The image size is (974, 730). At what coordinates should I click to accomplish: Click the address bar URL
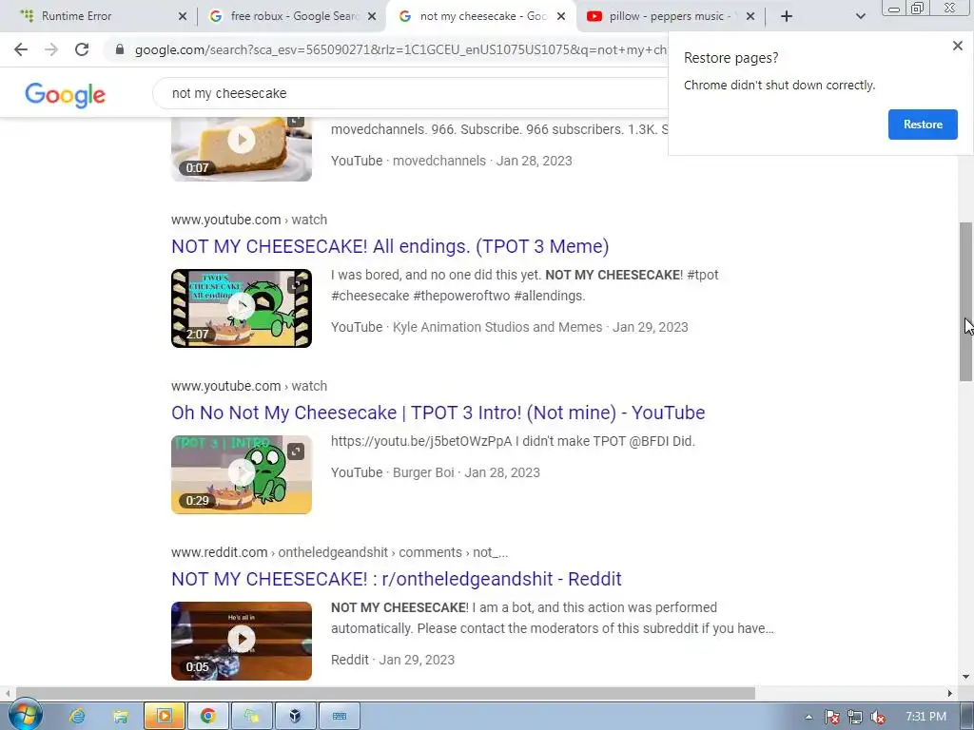pos(400,49)
